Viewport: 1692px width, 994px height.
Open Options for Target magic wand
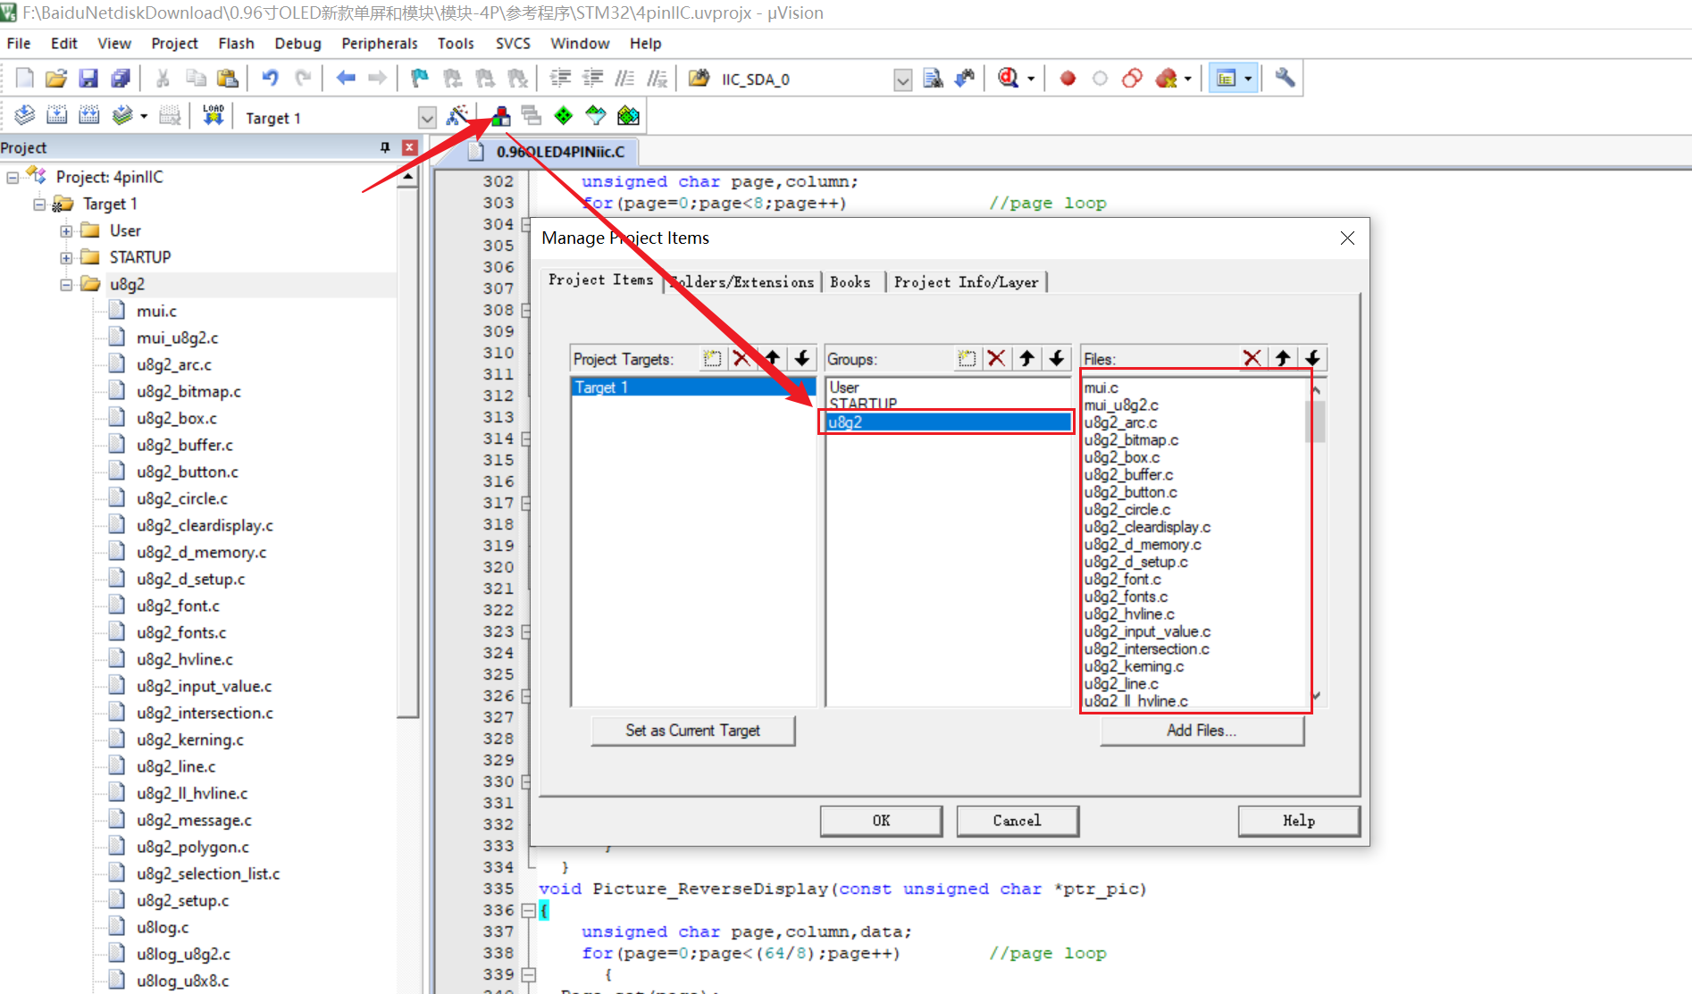(457, 116)
